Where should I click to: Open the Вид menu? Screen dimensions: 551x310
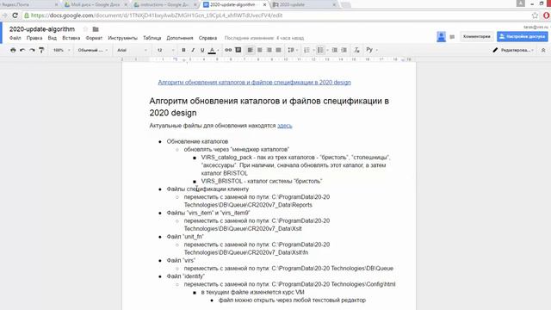(x=52, y=38)
